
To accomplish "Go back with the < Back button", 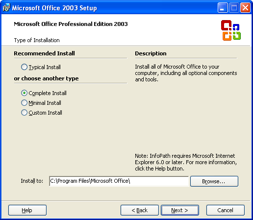I will pyautogui.click(x=140, y=210).
